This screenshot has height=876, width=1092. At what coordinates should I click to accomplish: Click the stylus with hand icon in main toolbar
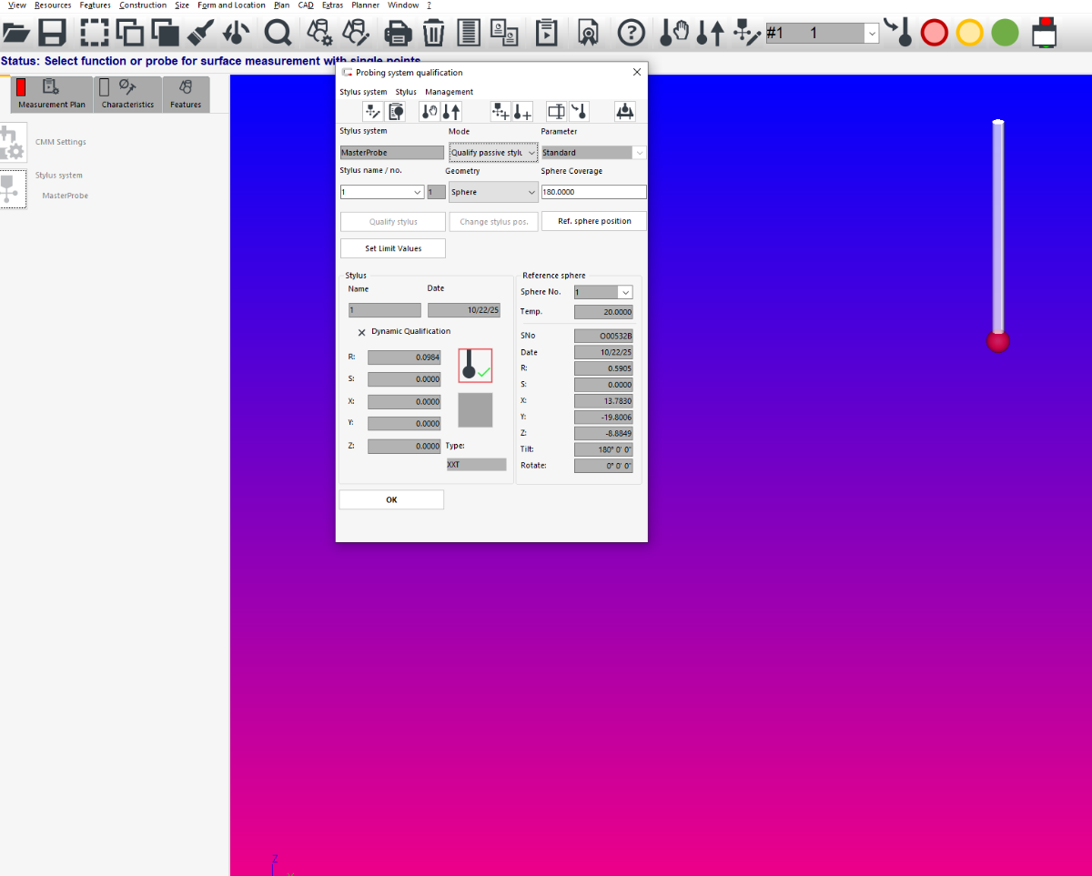(x=674, y=34)
